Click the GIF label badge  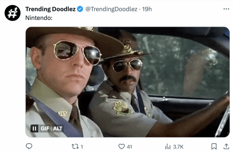point(45,128)
